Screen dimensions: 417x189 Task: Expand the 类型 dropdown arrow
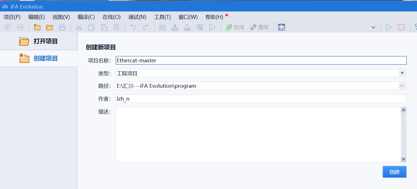pos(402,73)
